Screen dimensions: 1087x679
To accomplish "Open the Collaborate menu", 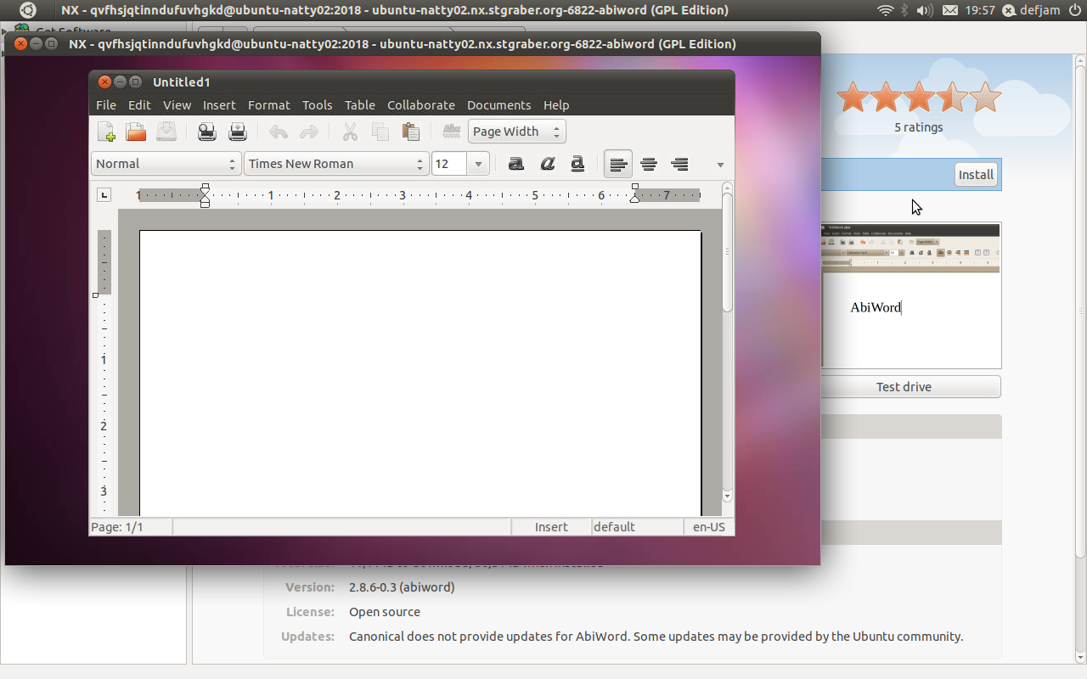I will [x=421, y=105].
